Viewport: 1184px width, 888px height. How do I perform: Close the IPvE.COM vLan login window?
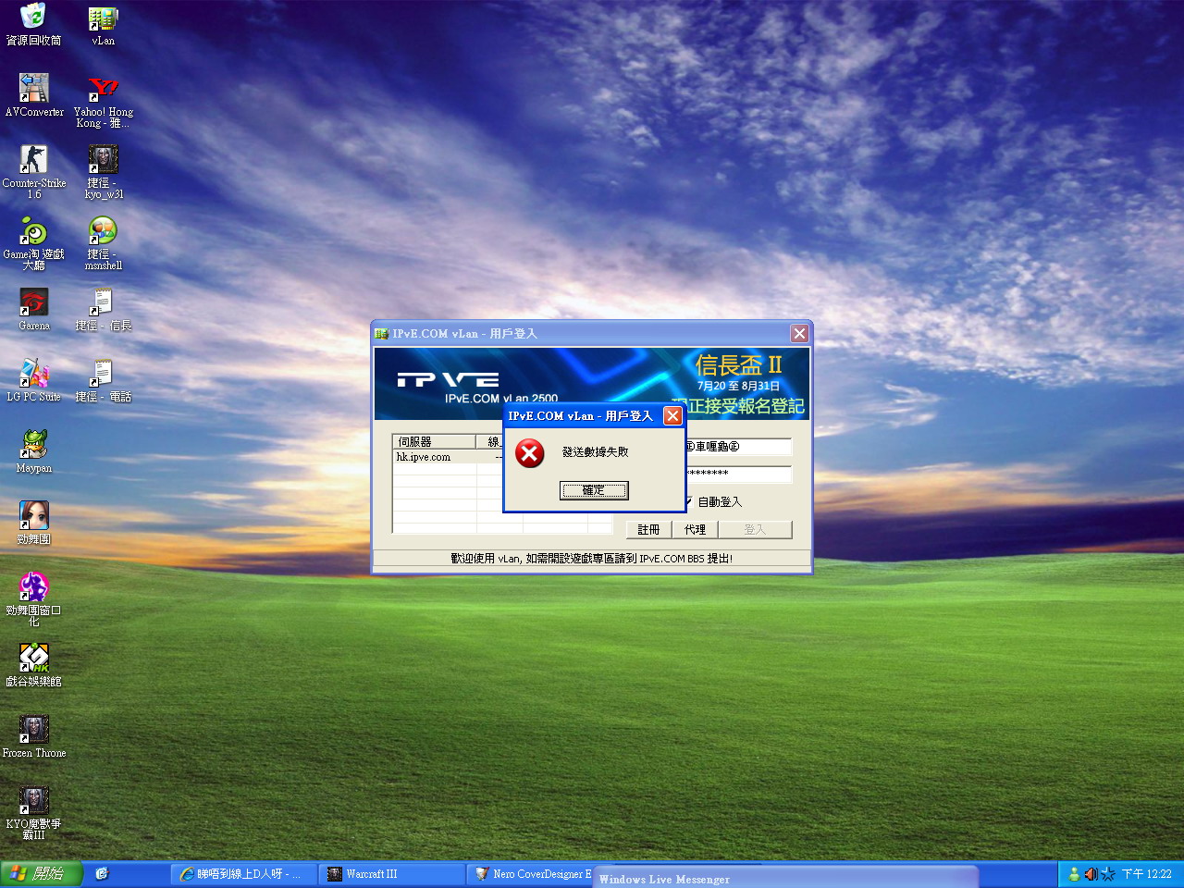799,334
